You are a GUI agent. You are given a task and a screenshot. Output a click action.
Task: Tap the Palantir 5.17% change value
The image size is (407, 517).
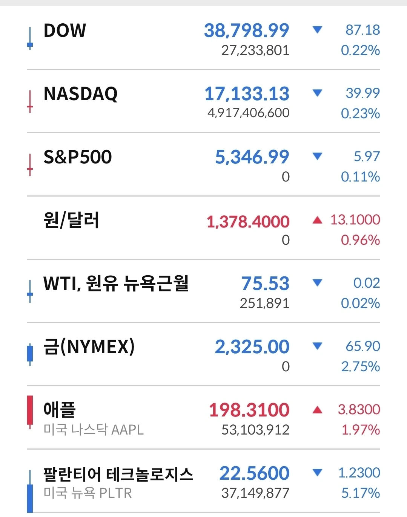pos(361,493)
